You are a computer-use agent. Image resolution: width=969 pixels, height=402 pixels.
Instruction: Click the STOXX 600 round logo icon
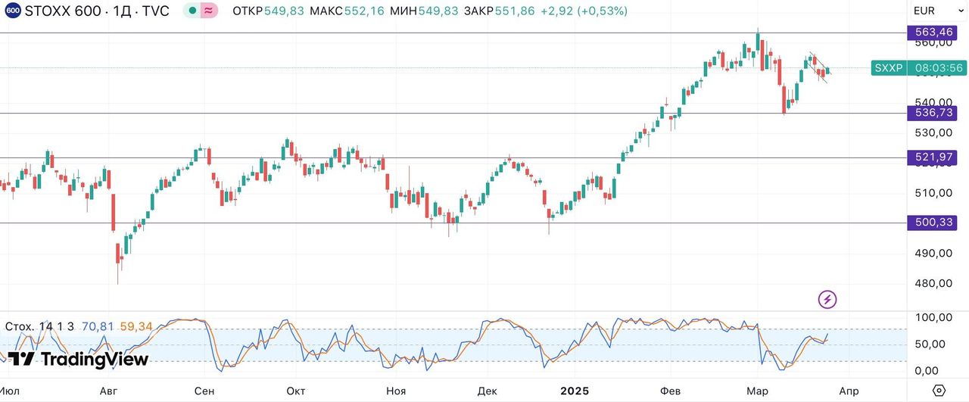(12, 11)
